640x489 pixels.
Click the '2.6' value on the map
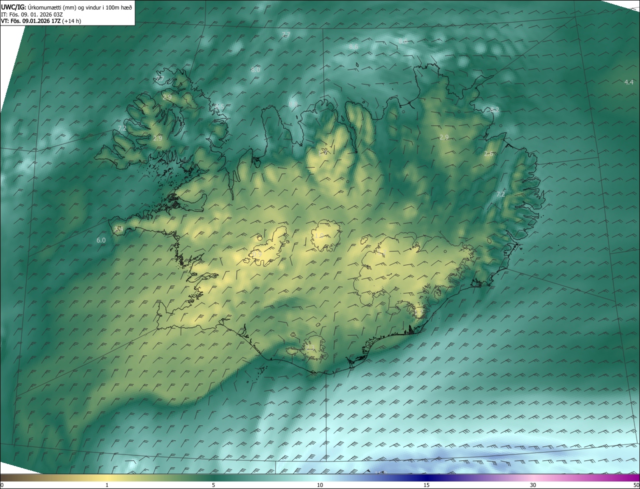pos(488,153)
